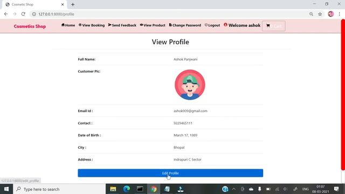
Task: Open the taskbar clock and date
Action: (x=321, y=189)
